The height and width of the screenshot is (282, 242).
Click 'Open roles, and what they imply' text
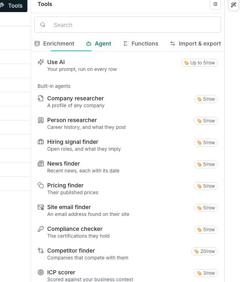[x=84, y=149]
